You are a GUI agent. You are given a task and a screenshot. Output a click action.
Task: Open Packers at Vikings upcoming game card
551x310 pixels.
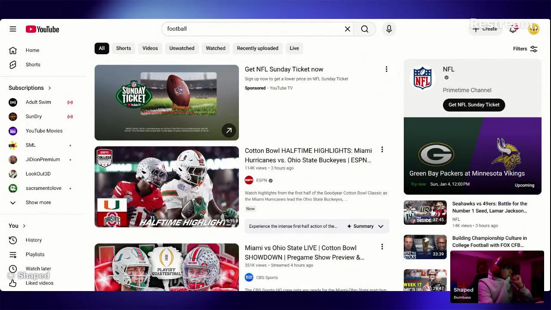pos(473,156)
